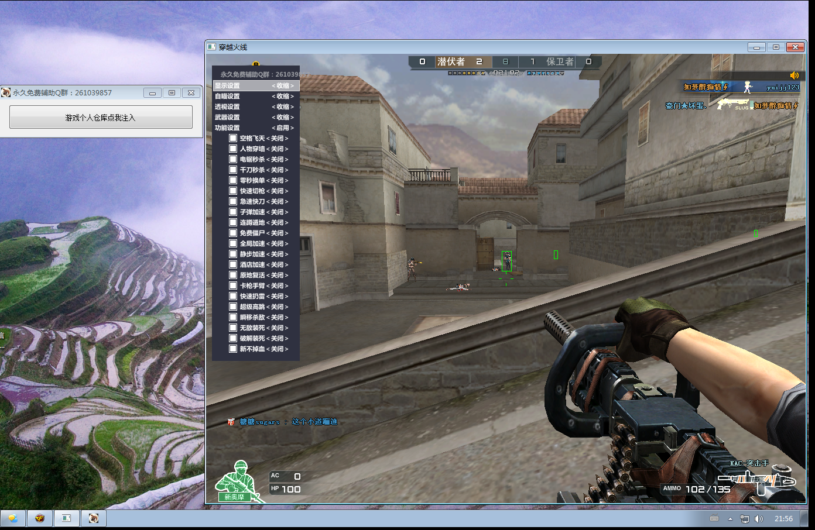Click the AMMO 102/135 counter

(697, 489)
